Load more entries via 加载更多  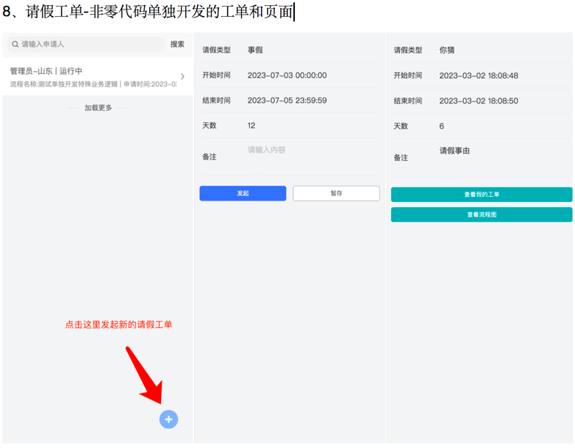[x=98, y=108]
